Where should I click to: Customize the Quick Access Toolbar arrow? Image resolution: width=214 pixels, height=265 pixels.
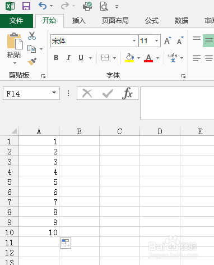click(117, 7)
